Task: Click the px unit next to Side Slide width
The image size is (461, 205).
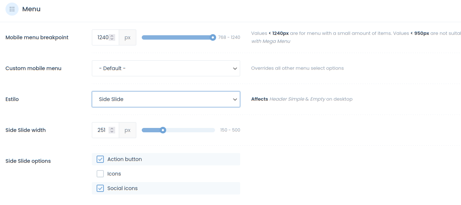Action: click(128, 130)
